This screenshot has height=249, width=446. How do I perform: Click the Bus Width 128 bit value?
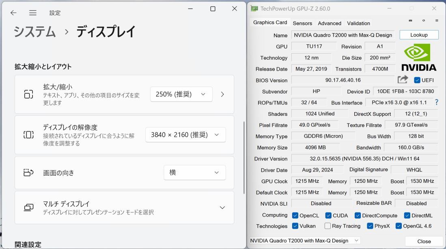(x=416, y=136)
